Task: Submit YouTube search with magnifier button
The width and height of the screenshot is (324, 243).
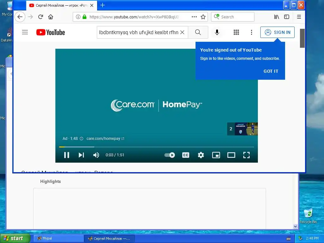Action: tap(198, 33)
